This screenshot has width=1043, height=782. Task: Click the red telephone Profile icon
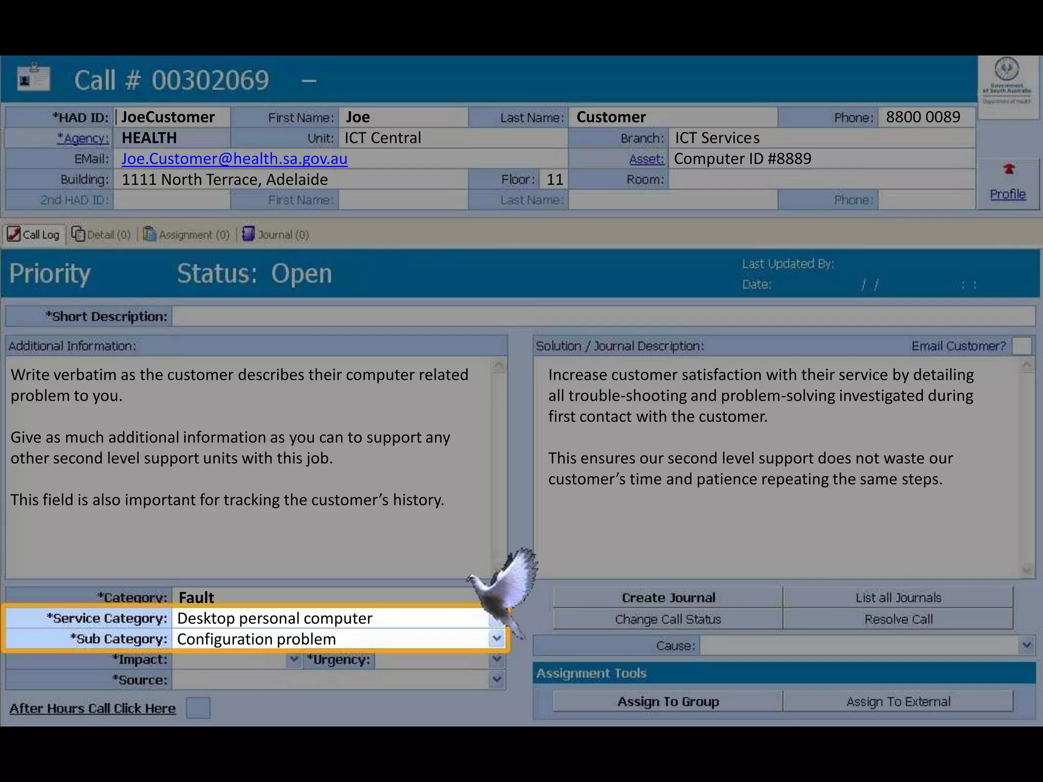[x=1008, y=170]
